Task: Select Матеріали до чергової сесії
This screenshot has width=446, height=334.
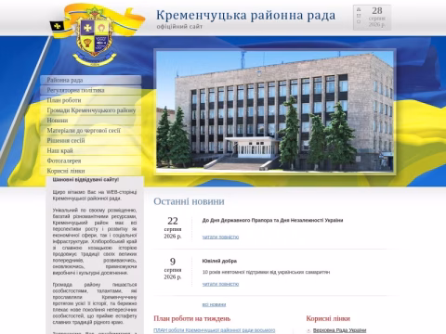Action: coord(91,131)
